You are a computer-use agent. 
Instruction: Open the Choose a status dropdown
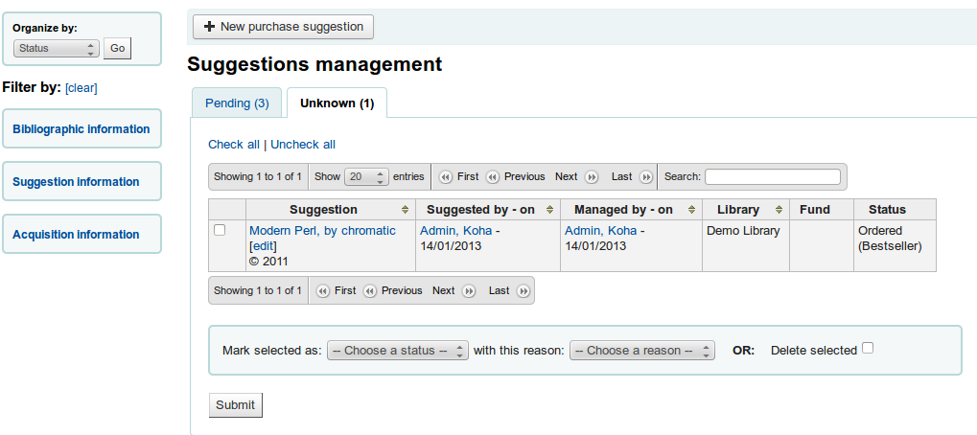397,351
